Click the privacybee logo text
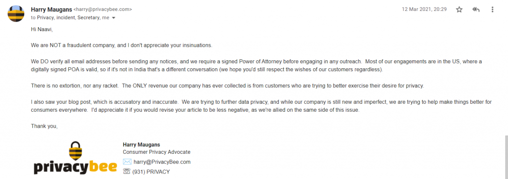508x179 pixels. [x=75, y=168]
